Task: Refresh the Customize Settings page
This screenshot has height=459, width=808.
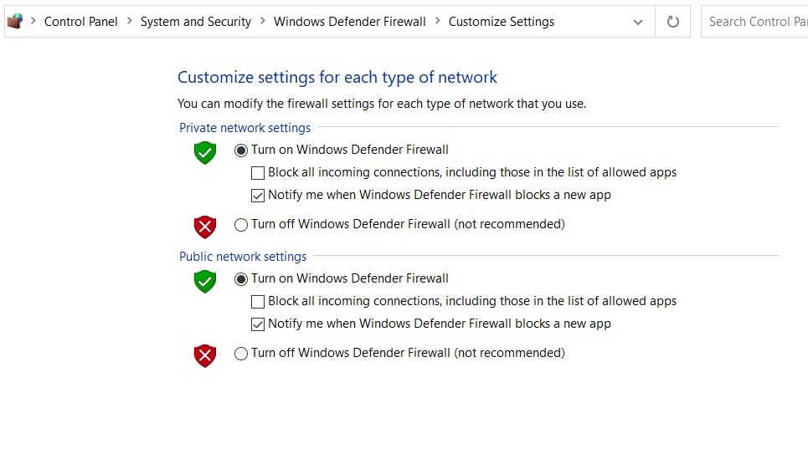Action: tap(672, 22)
